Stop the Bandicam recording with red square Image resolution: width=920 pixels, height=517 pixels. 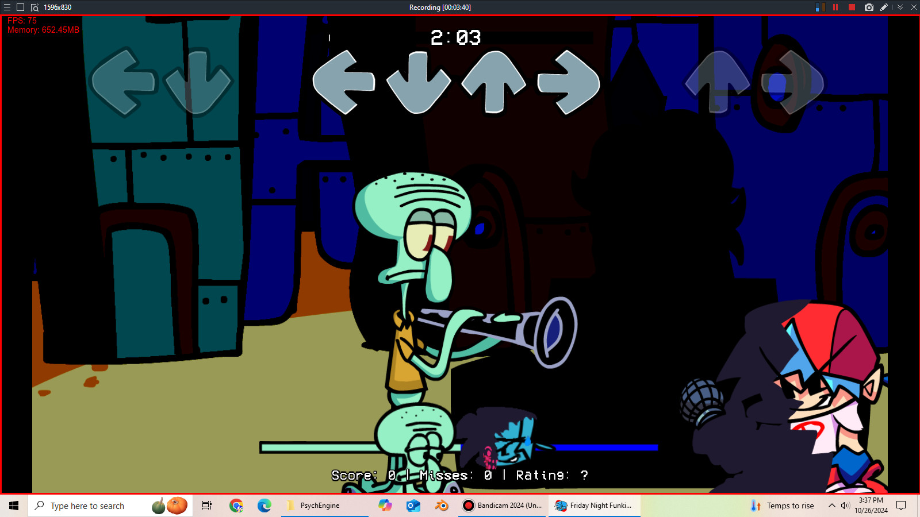tap(852, 7)
